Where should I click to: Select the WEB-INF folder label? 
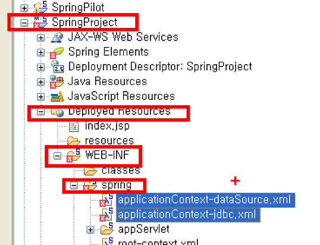pyautogui.click(x=107, y=155)
